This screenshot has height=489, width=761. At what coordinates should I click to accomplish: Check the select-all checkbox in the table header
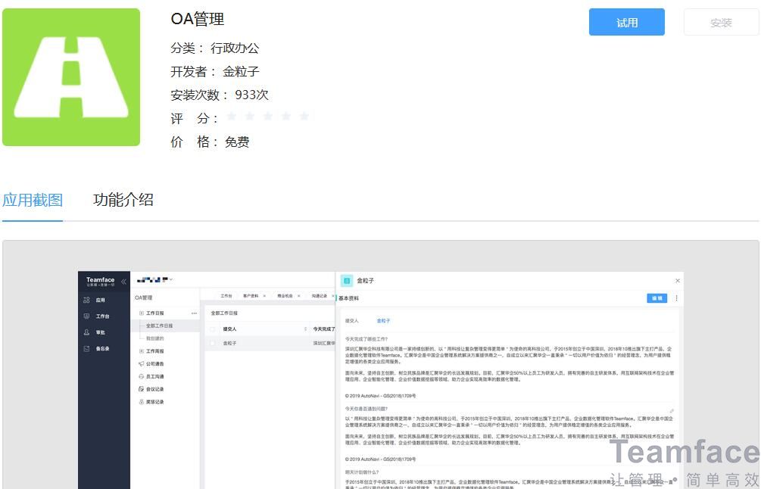[214, 328]
